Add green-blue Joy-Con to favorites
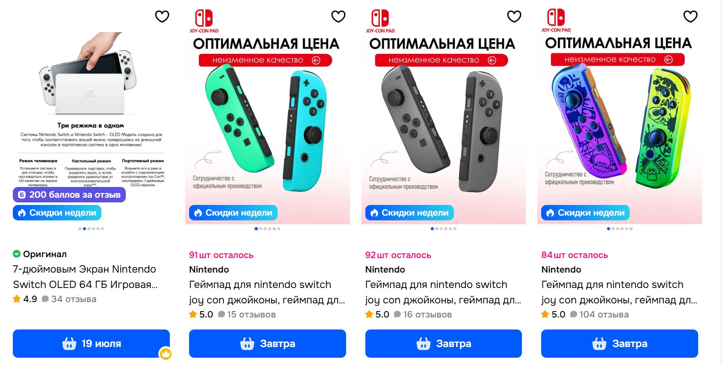The width and height of the screenshot is (723, 365). point(338,16)
